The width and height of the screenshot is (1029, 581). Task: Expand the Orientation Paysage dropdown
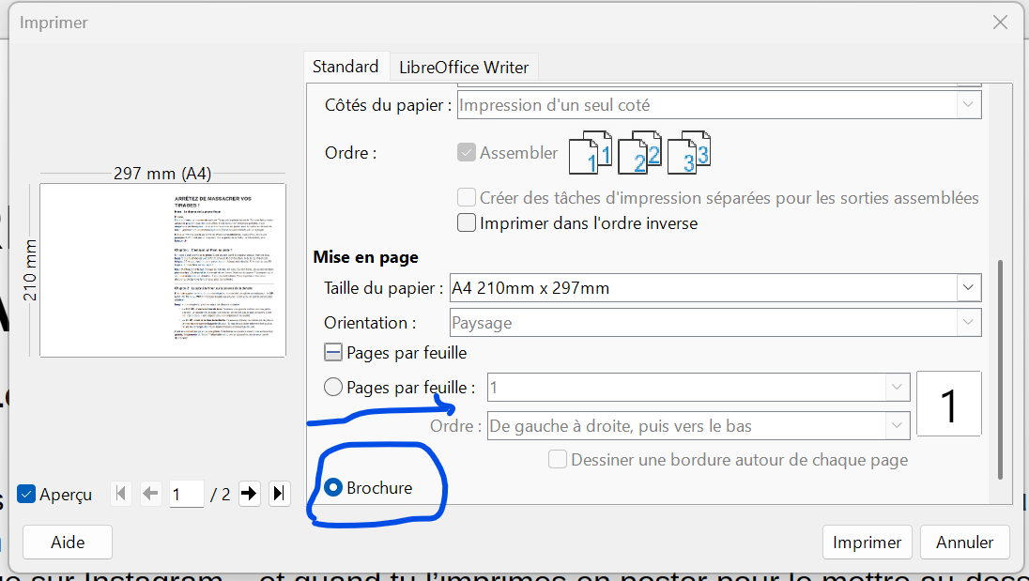pos(967,323)
